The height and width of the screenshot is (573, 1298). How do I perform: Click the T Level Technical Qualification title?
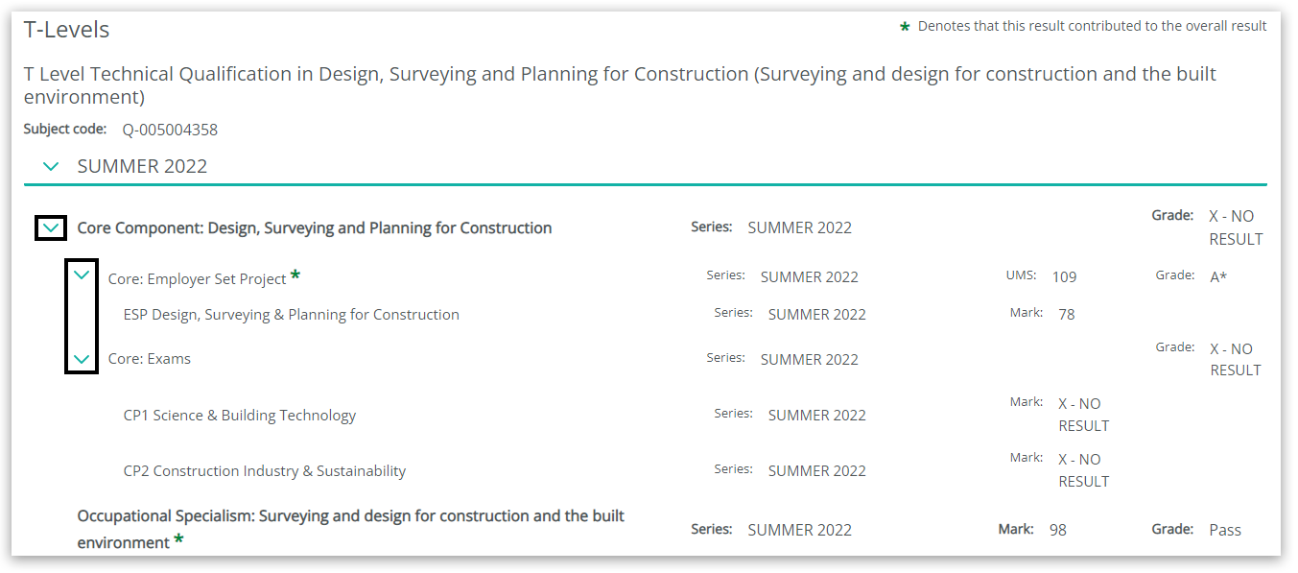click(x=620, y=75)
